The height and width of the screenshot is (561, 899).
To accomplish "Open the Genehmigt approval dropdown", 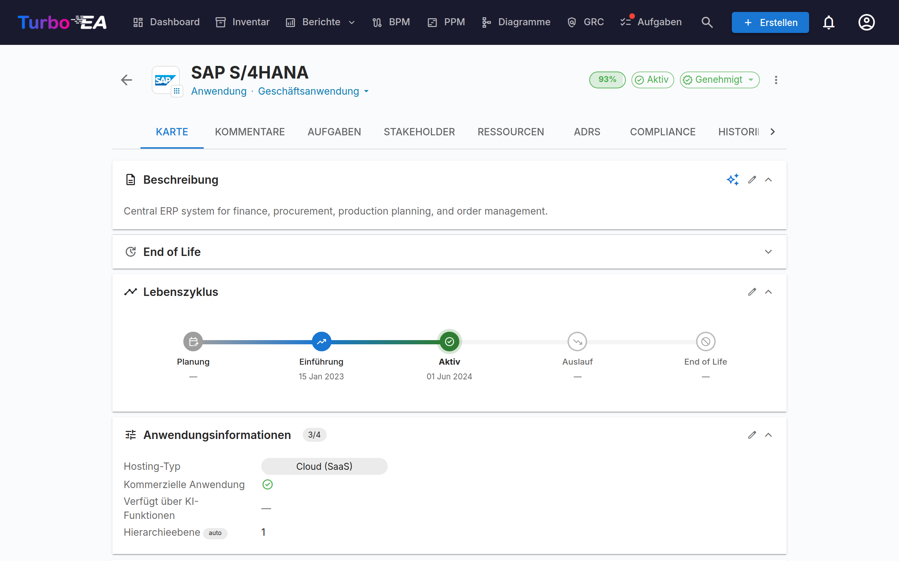I will (x=719, y=80).
